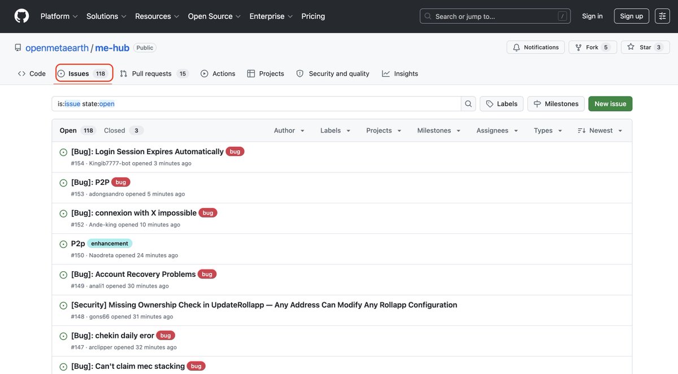Open issue Account Recovery Problems
The height and width of the screenshot is (374, 678).
click(133, 274)
